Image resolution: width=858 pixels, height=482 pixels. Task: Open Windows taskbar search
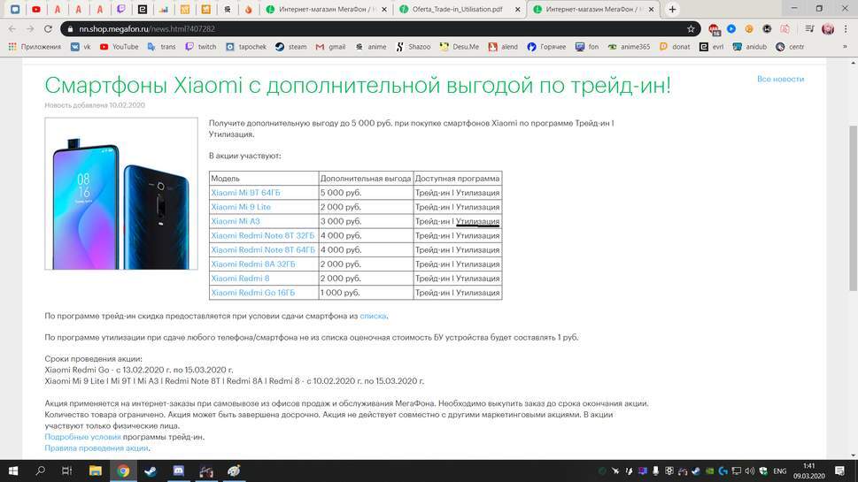(40, 471)
